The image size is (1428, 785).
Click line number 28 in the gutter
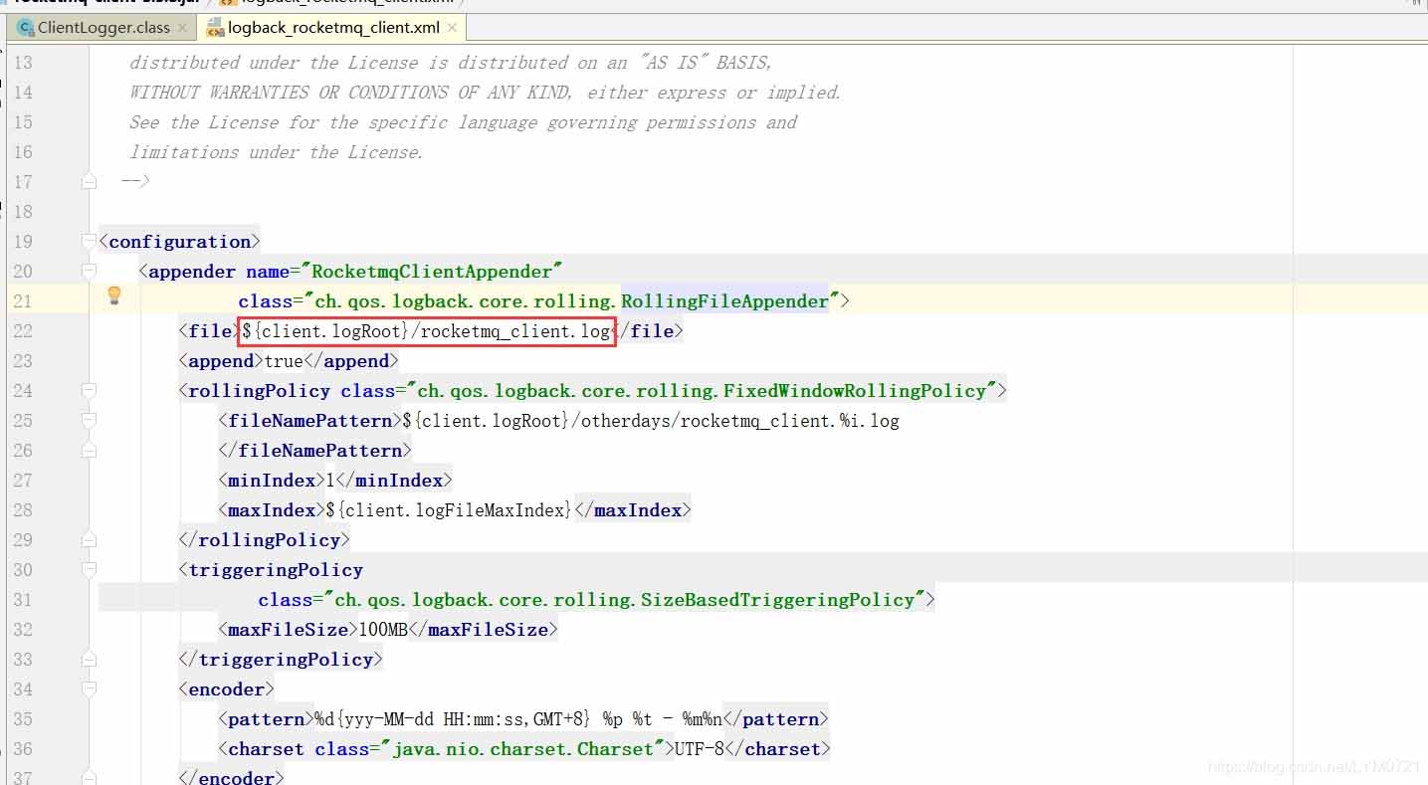(x=23, y=510)
